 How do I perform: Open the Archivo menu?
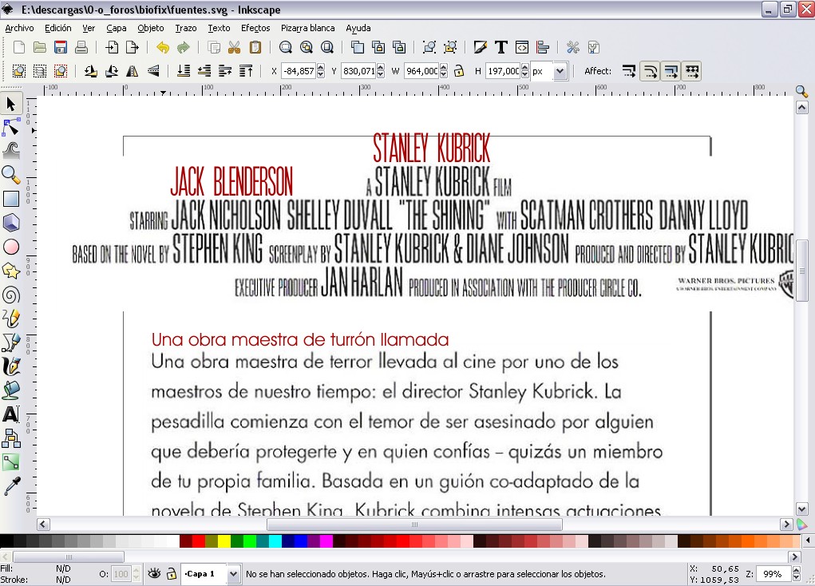pyautogui.click(x=19, y=28)
